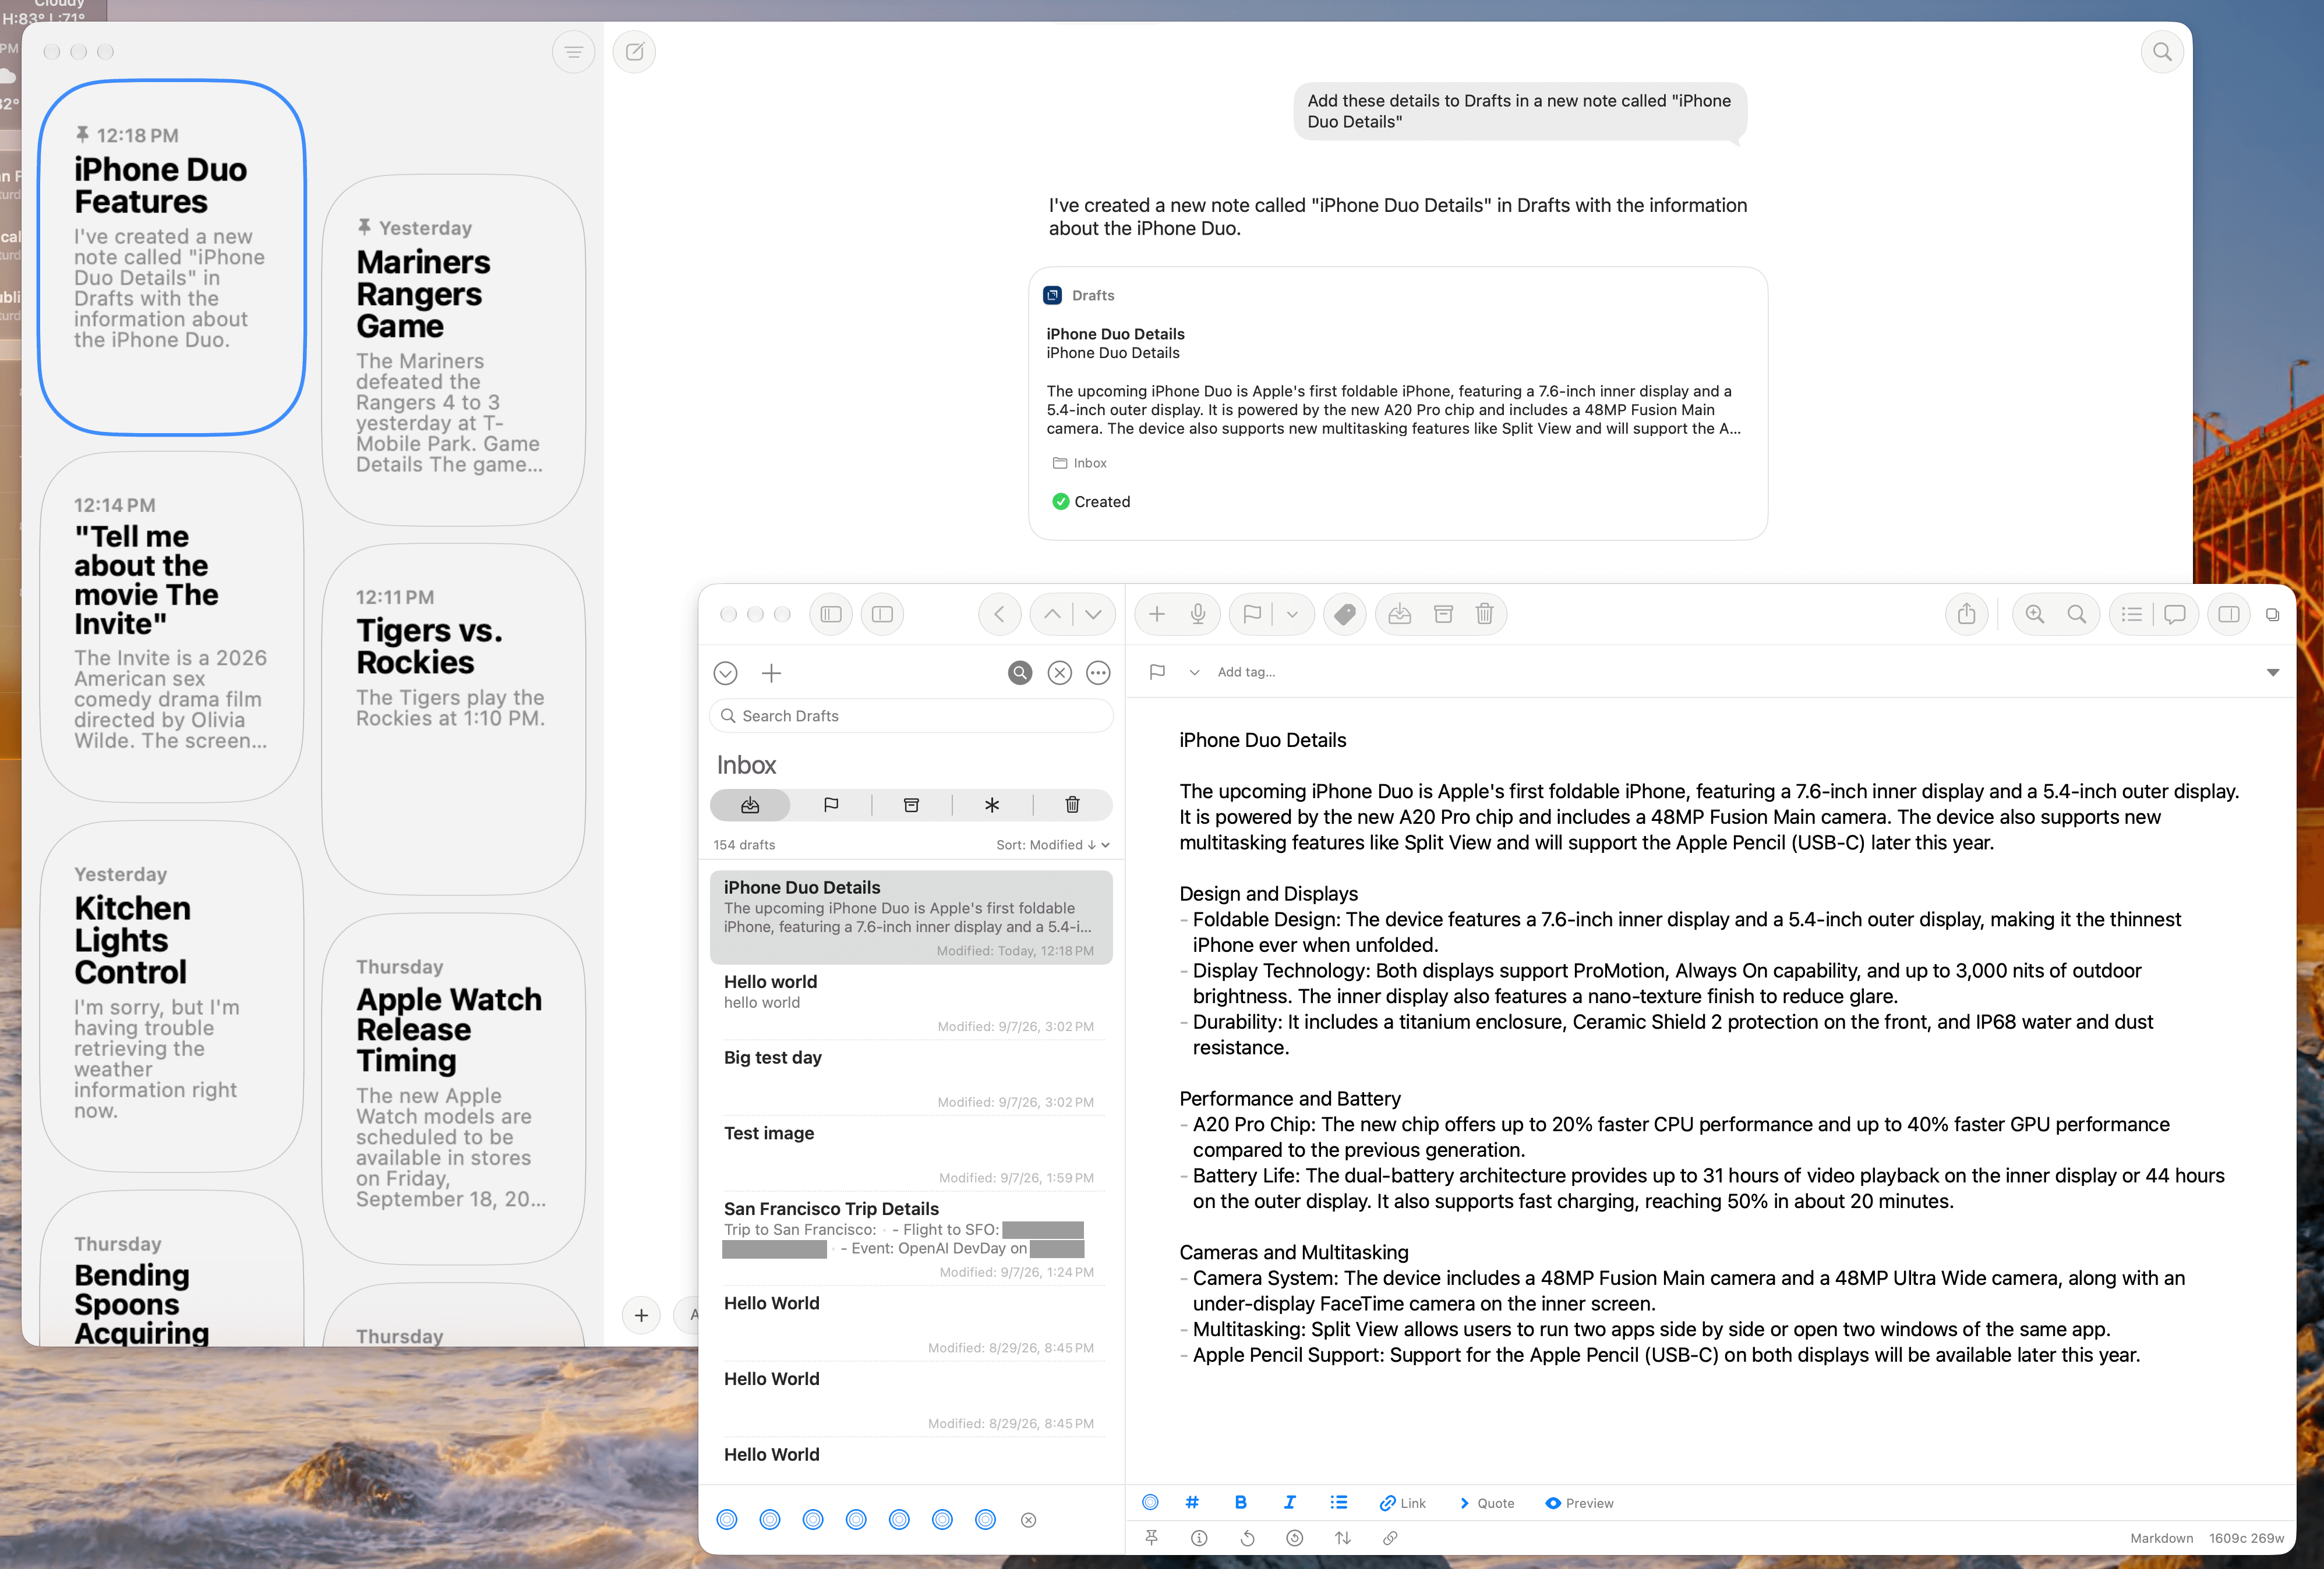This screenshot has width=2324, height=1569.
Task: Open the Sort: Modified dropdown
Action: [x=1053, y=845]
